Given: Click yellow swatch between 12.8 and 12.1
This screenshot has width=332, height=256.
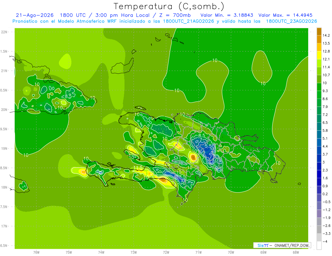Looking at the screenshot, I should (x=319, y=55).
